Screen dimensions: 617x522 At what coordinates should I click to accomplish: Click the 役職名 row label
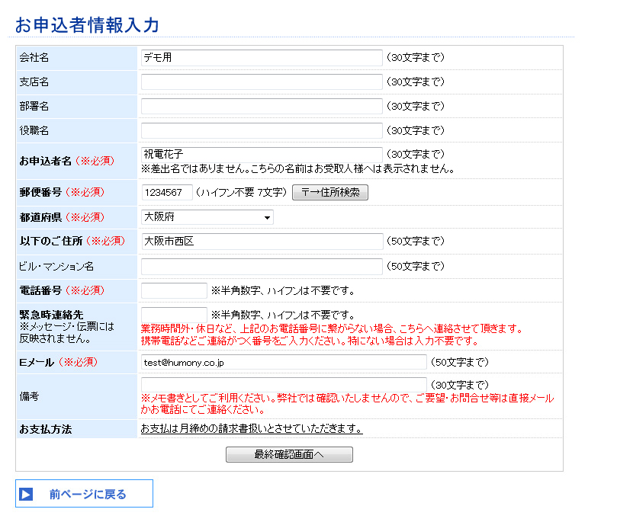click(34, 130)
